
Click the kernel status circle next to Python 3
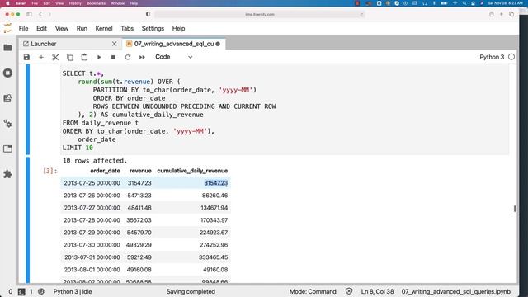(511, 57)
